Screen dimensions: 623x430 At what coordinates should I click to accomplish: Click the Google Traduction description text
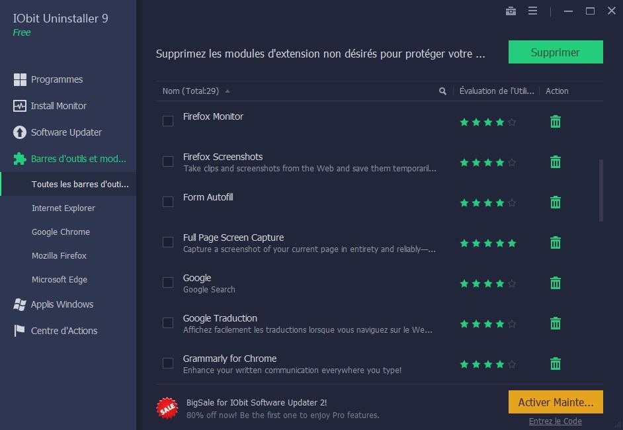(308, 330)
